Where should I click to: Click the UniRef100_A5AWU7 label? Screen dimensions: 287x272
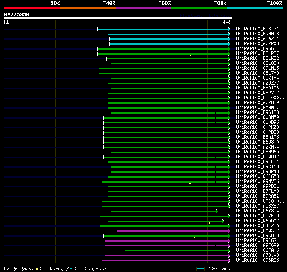coord(257,108)
